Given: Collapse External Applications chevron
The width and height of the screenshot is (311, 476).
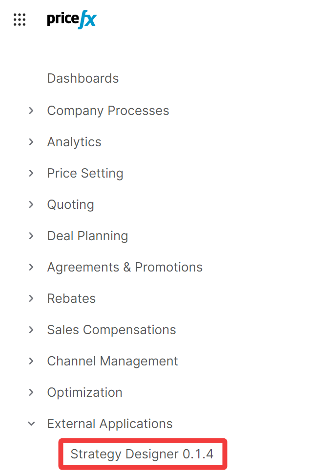Looking at the screenshot, I should (31, 424).
